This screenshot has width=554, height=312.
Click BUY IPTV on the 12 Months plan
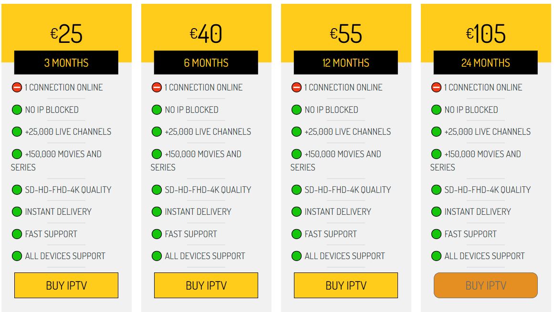click(345, 285)
